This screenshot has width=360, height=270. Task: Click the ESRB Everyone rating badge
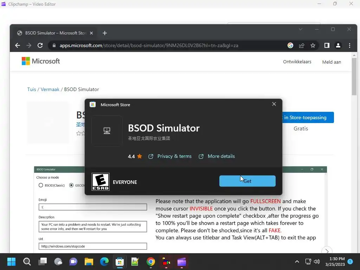click(x=101, y=182)
